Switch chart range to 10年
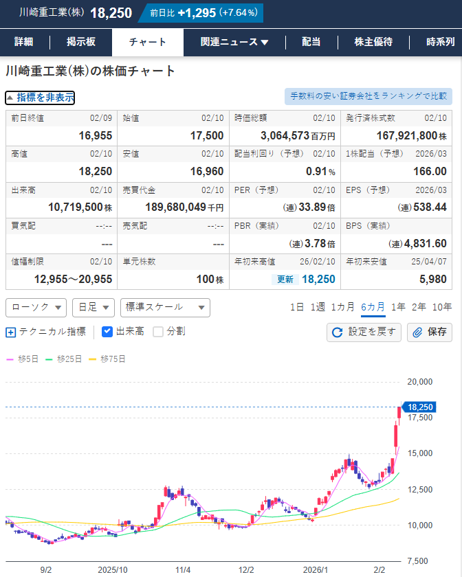This screenshot has width=462, height=577. pyautogui.click(x=442, y=307)
